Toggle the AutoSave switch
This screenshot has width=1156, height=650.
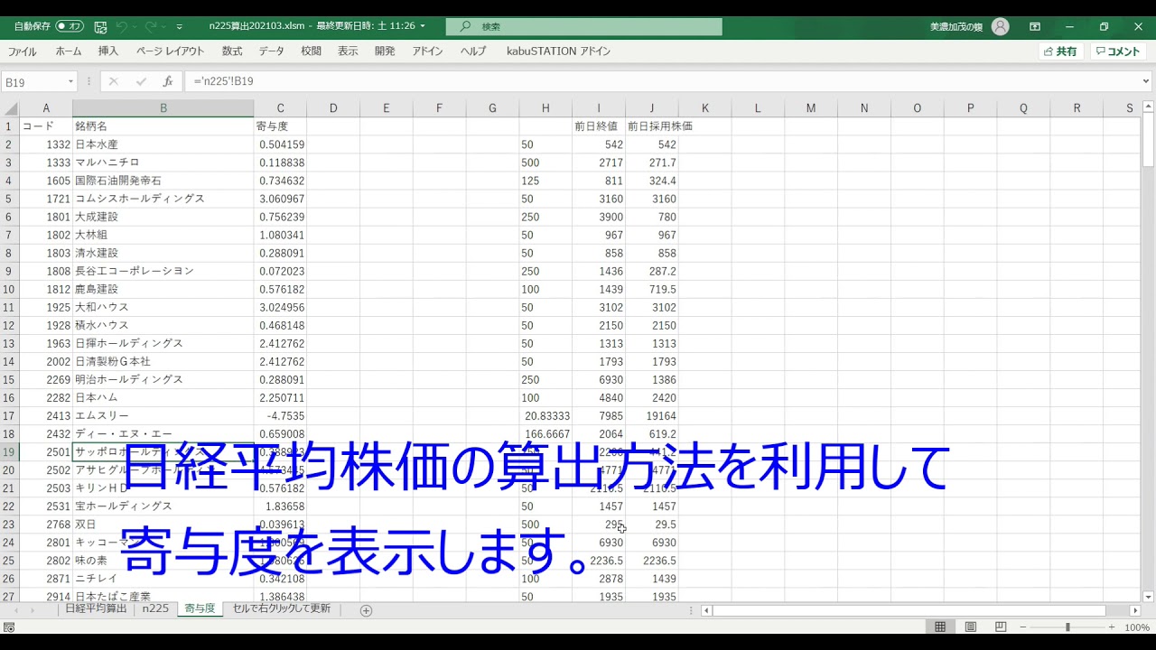[x=70, y=27]
